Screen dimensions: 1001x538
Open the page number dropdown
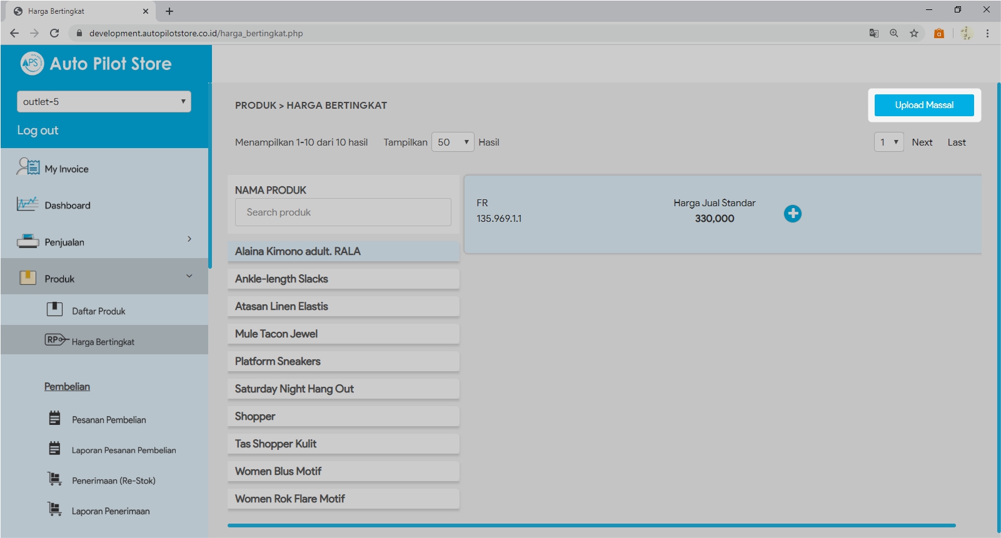[x=888, y=142]
